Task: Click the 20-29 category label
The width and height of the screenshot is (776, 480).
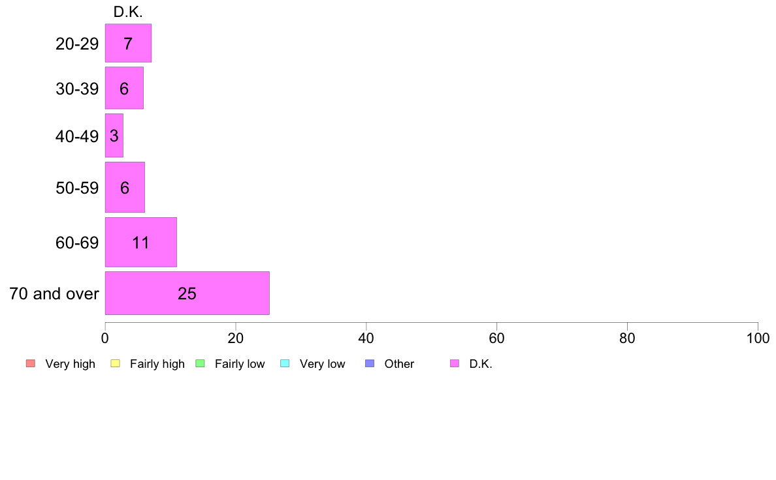Action: [77, 44]
